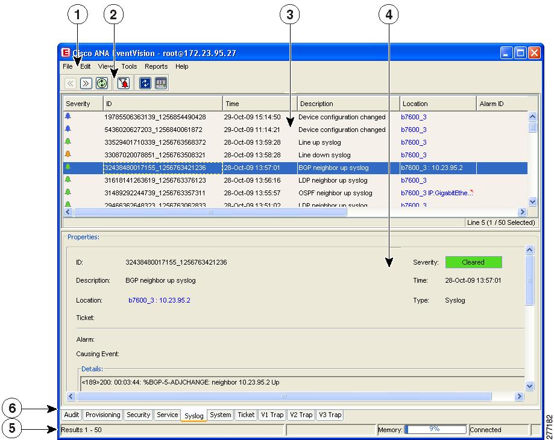Click the Connected status bar text
The image size is (554, 440).
tap(485, 430)
